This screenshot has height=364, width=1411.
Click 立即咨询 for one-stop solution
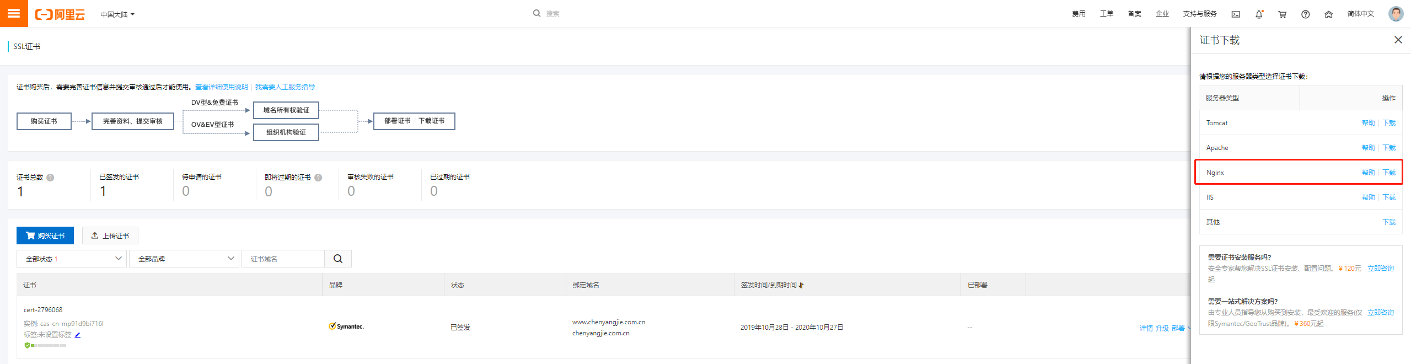click(1380, 313)
